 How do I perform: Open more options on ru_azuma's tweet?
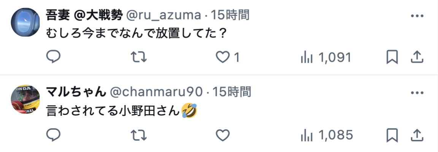[417, 16]
